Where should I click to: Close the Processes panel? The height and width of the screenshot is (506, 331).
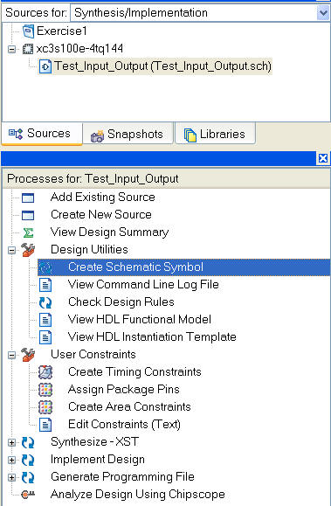pyautogui.click(x=323, y=158)
